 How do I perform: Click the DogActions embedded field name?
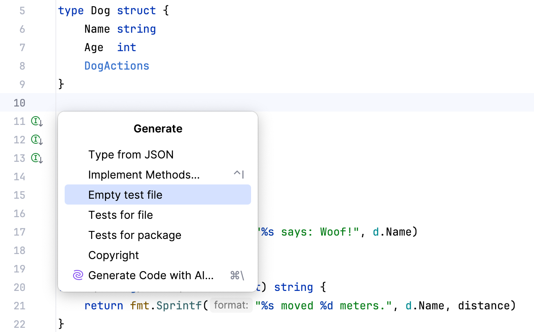tap(117, 65)
